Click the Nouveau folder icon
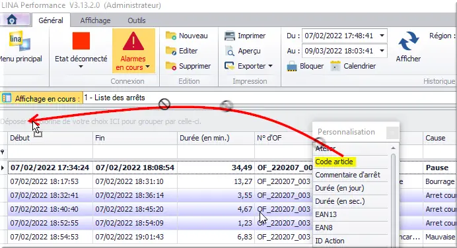This screenshot has width=457, height=248. (x=171, y=36)
